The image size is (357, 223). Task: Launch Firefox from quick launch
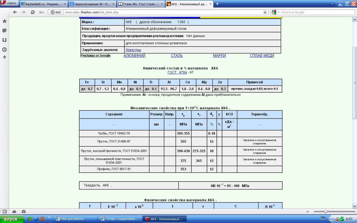tap(43, 219)
